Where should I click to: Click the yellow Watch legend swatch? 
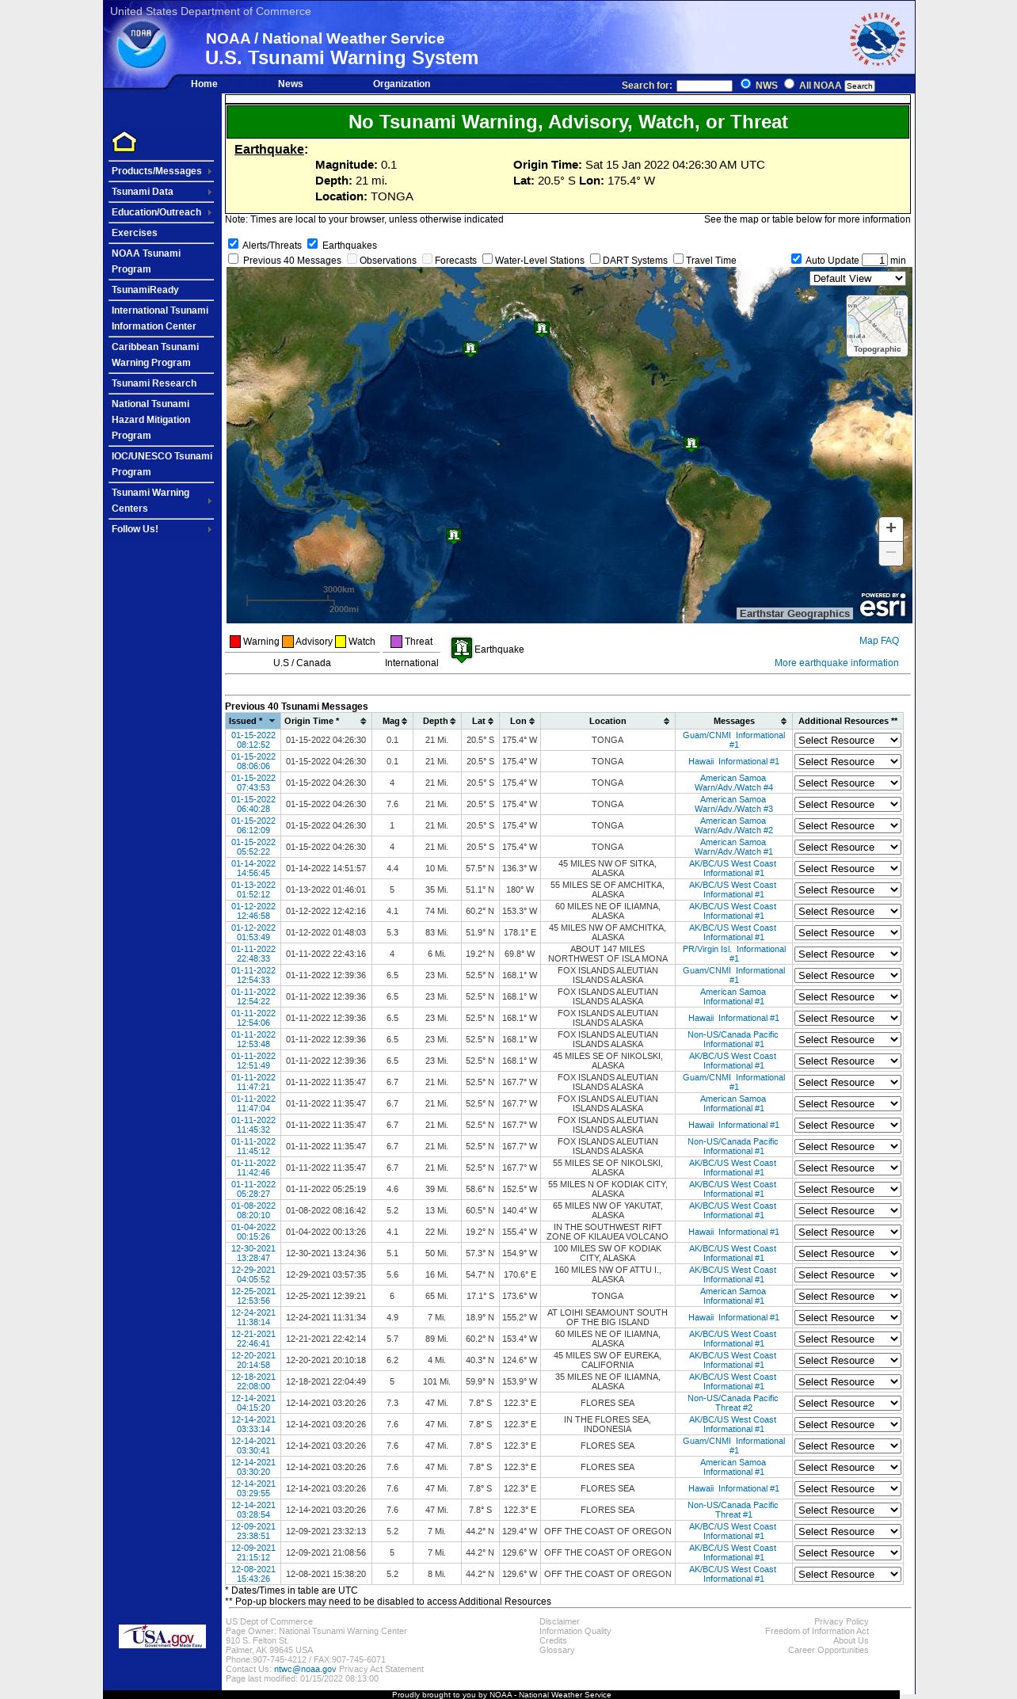(341, 642)
